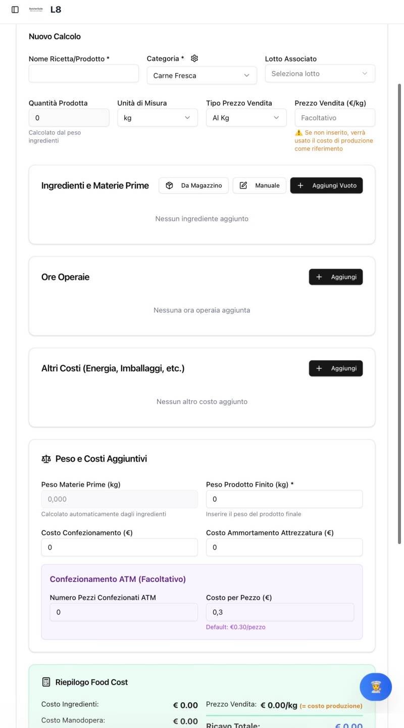Viewport: 404px width, 728px height.
Task: Add a worker hours entry in Ore Operaie
Action: coord(336,277)
